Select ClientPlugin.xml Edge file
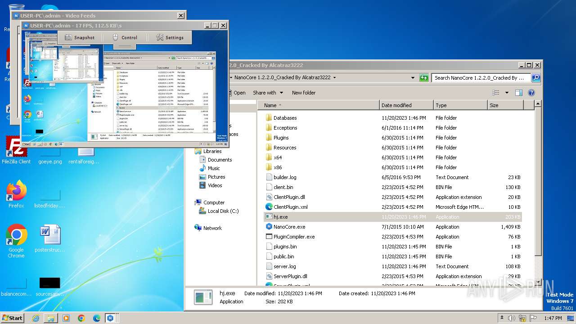576x324 pixels. pyautogui.click(x=392, y=207)
